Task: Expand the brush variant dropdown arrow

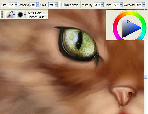Action: coord(25,15)
